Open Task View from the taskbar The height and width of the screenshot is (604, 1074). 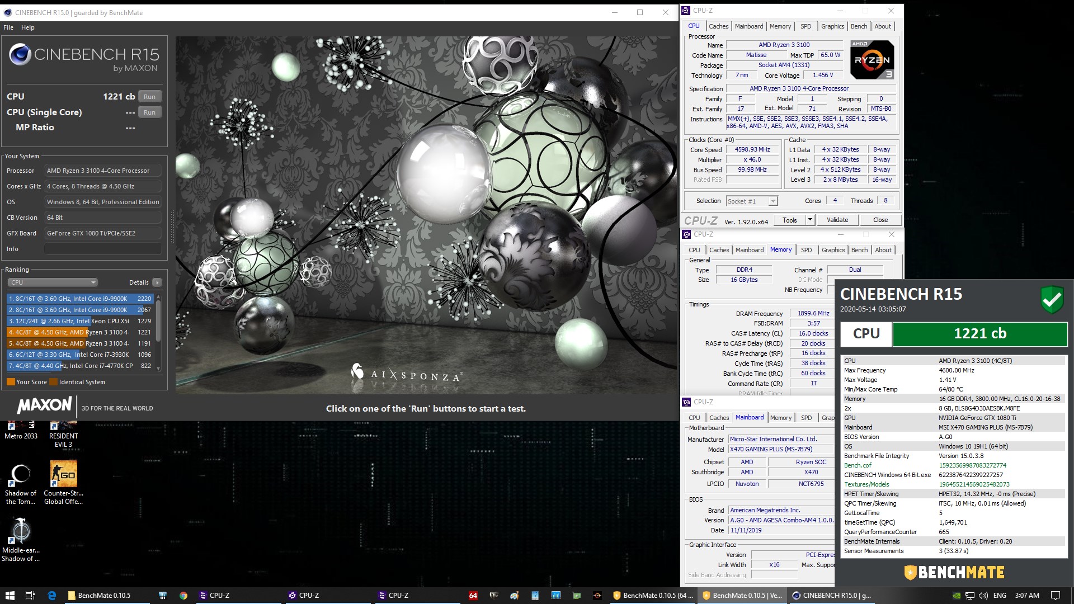click(30, 596)
